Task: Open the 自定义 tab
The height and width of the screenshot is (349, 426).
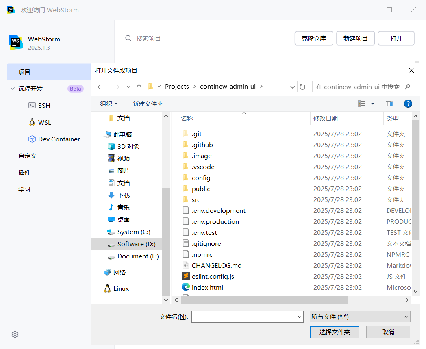Action: tap(27, 156)
